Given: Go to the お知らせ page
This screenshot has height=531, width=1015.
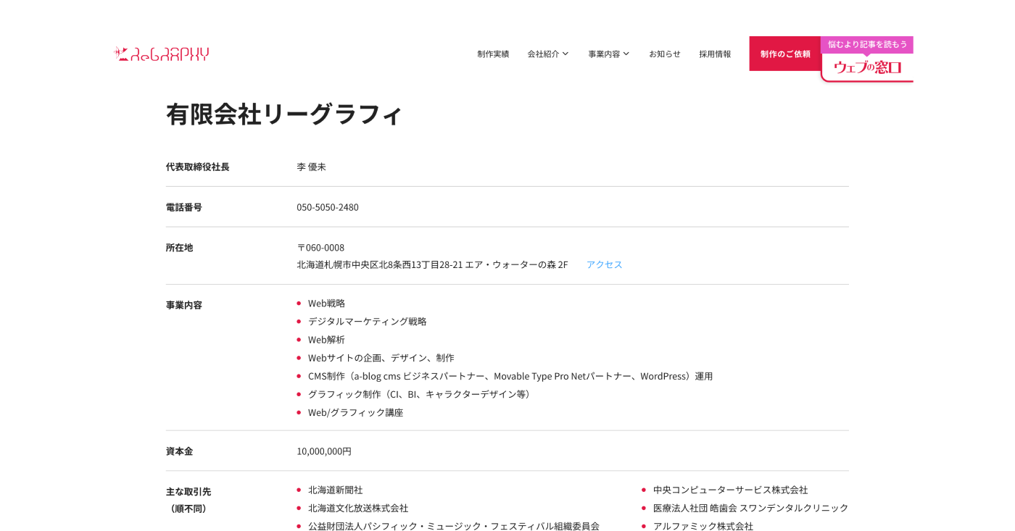Looking at the screenshot, I should click(664, 54).
